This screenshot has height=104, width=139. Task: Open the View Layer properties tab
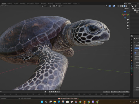(132, 48)
